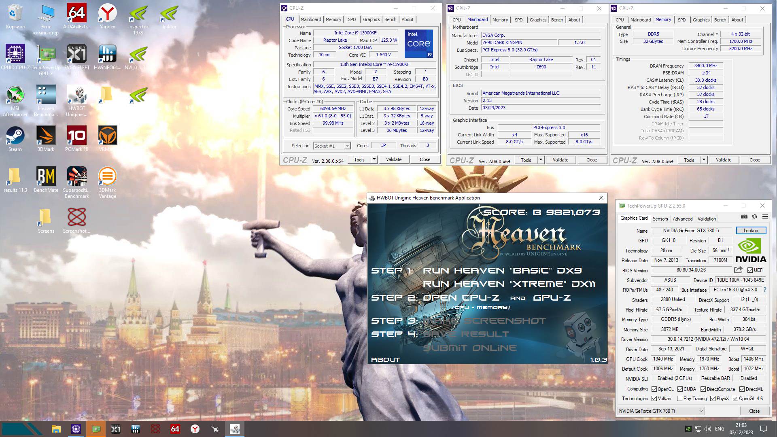Toggle the OpenCL checkbox

[x=654, y=389]
